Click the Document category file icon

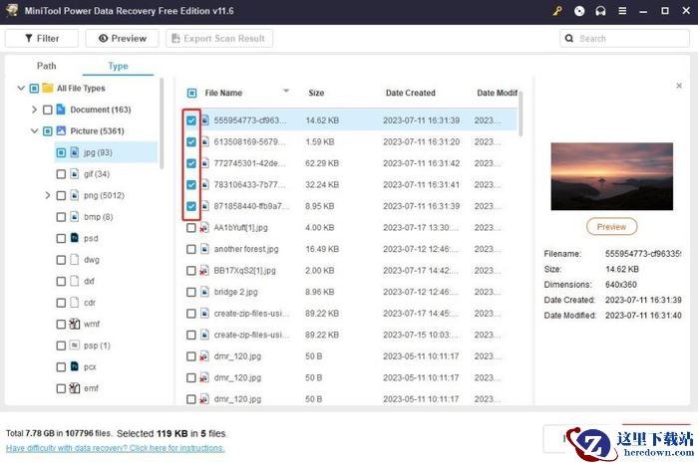point(61,110)
